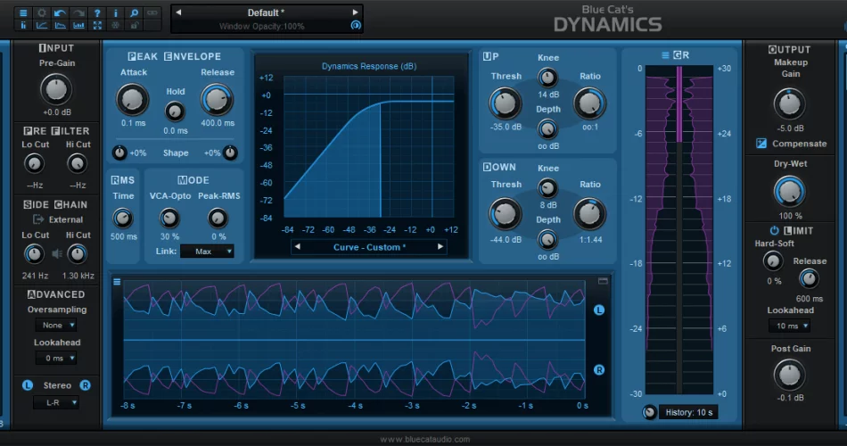Click the Advanced section title

56,294
